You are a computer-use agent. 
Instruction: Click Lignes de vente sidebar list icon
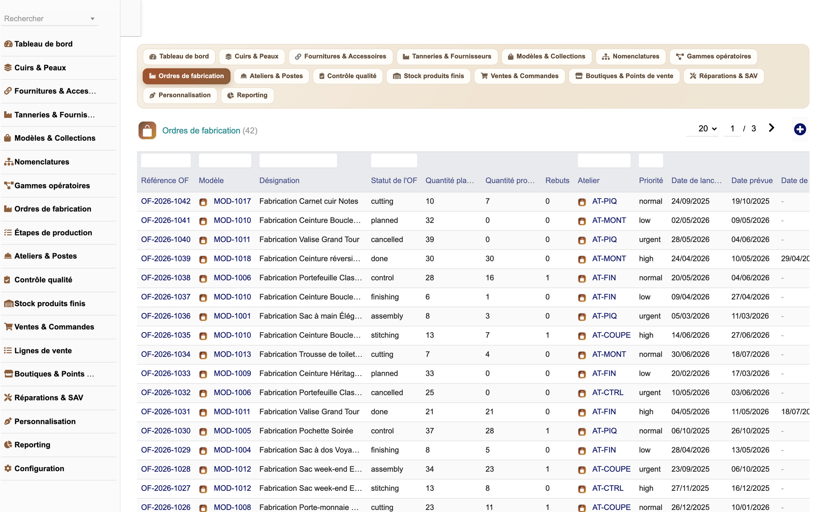[8, 351]
